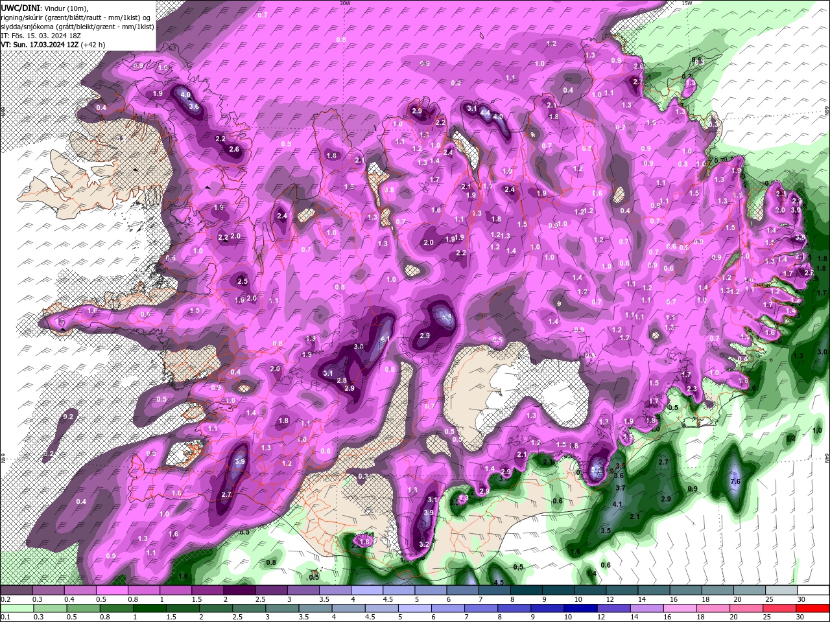
Task: Click the "rigning/skúrir" header line
Action: [75, 17]
